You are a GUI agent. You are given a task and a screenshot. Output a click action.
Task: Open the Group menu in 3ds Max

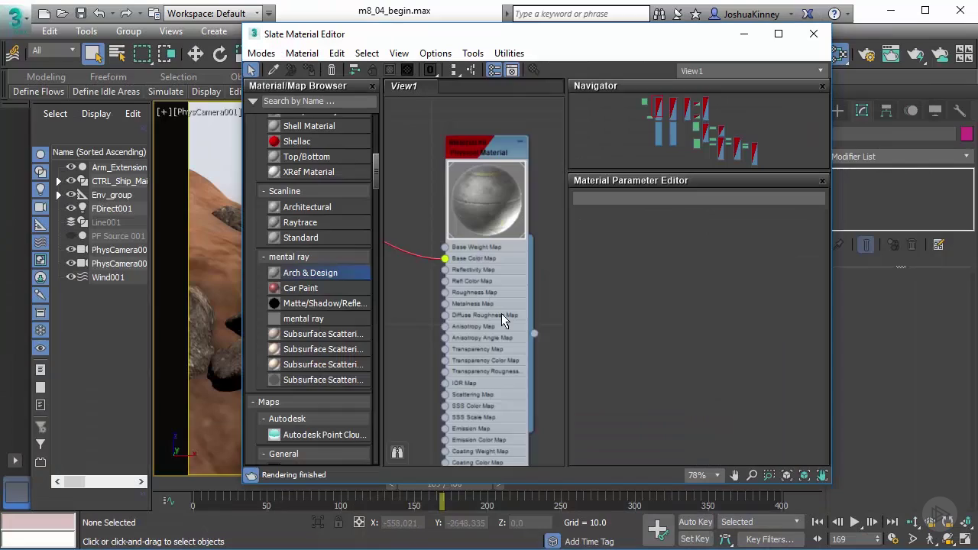coord(128,31)
